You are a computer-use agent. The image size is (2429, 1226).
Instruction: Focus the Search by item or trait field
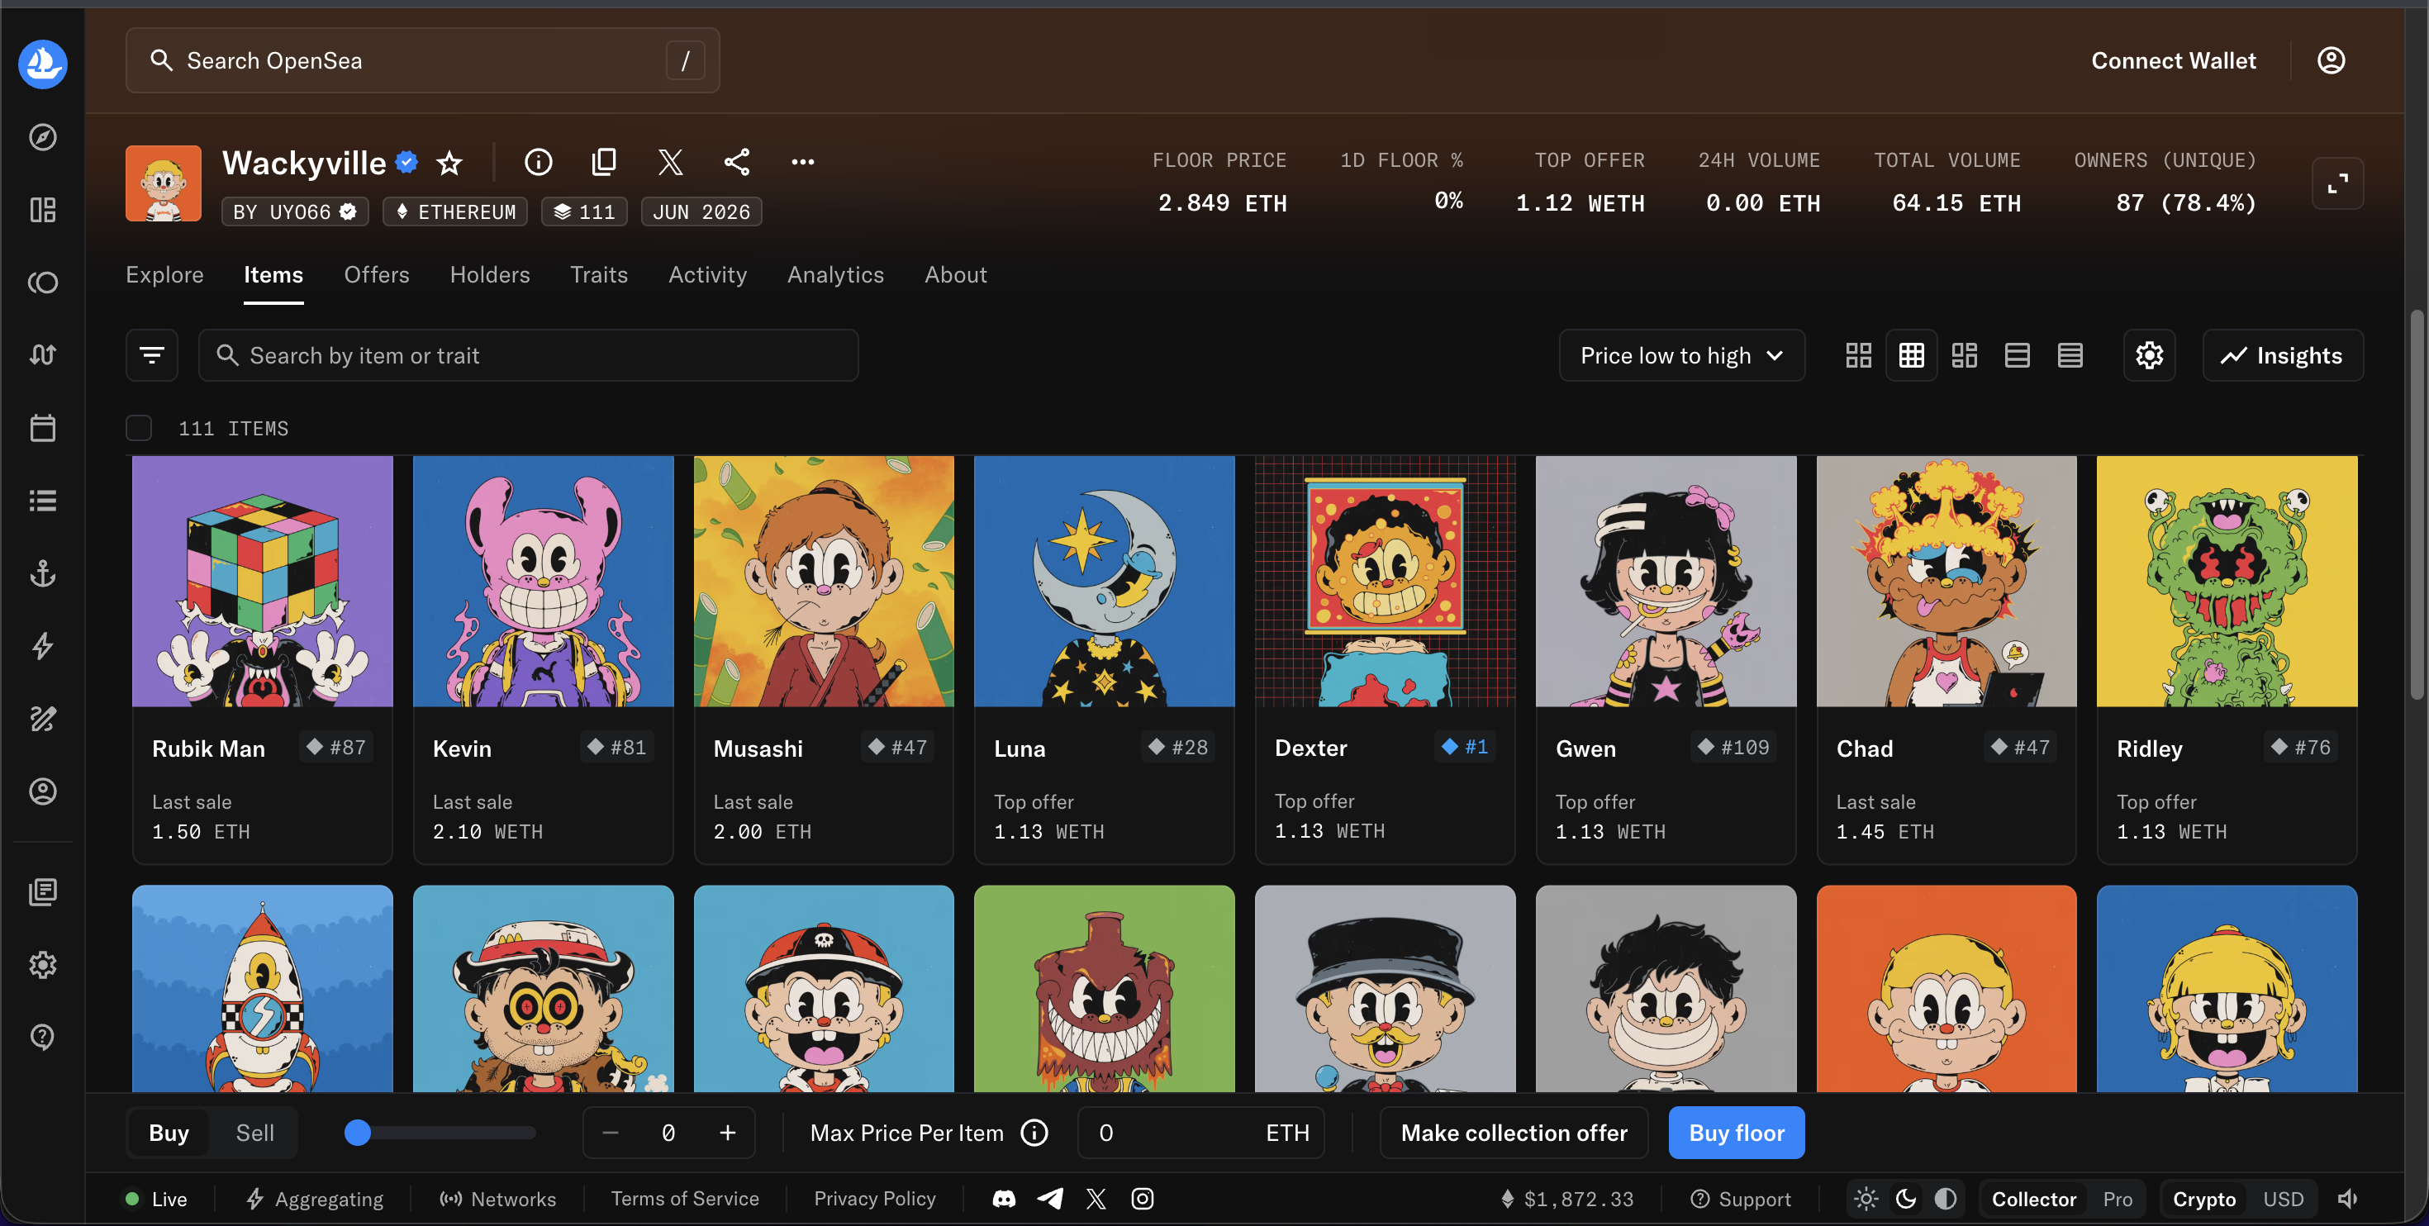click(x=528, y=355)
